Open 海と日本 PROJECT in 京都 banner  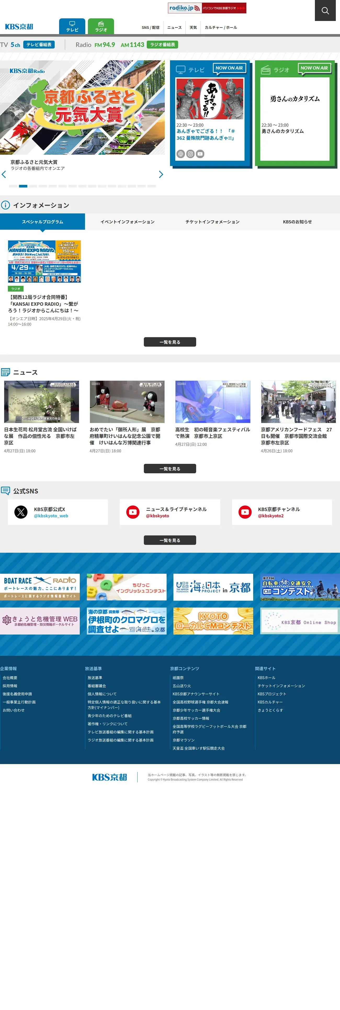(x=213, y=587)
